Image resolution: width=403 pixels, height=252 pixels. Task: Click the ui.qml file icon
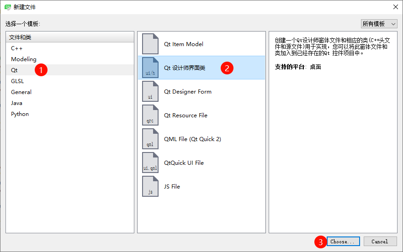tap(150, 163)
